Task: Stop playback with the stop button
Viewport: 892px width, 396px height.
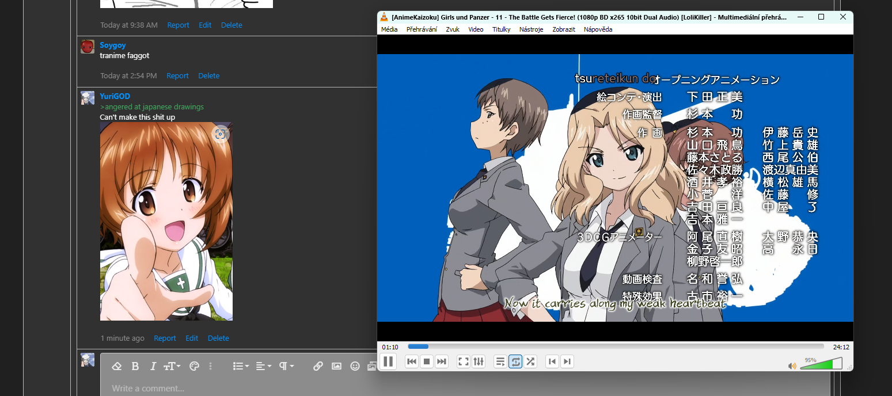Action: 427,361
